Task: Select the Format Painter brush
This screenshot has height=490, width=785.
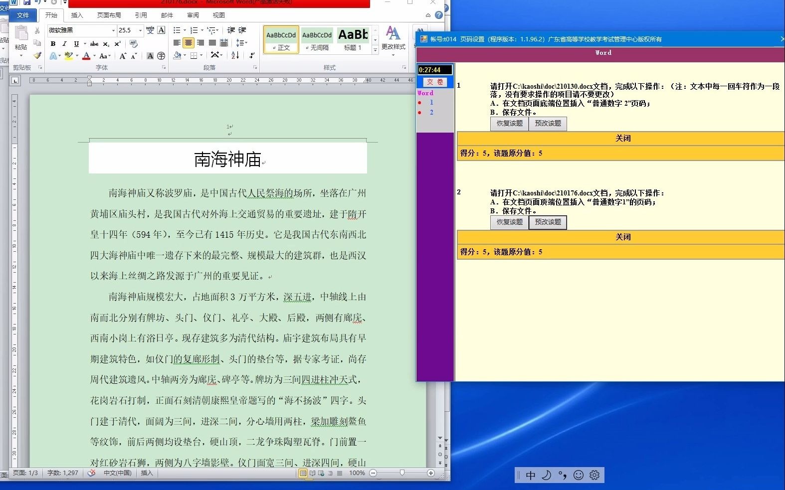Action: tap(37, 55)
